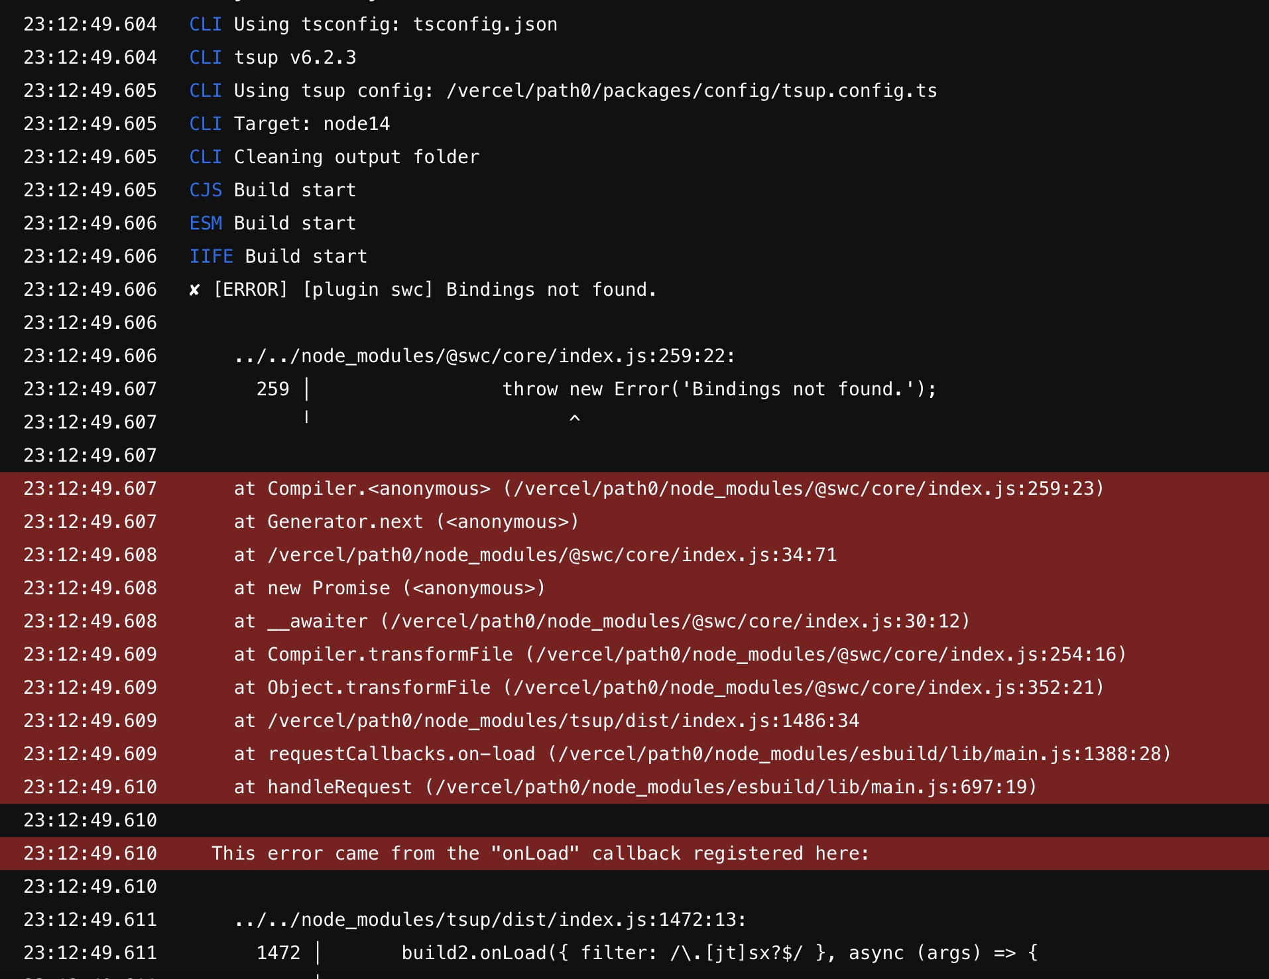Viewport: 1269px width, 979px height.
Task: Click the IIFE label on its Build start line
Action: tap(211, 257)
